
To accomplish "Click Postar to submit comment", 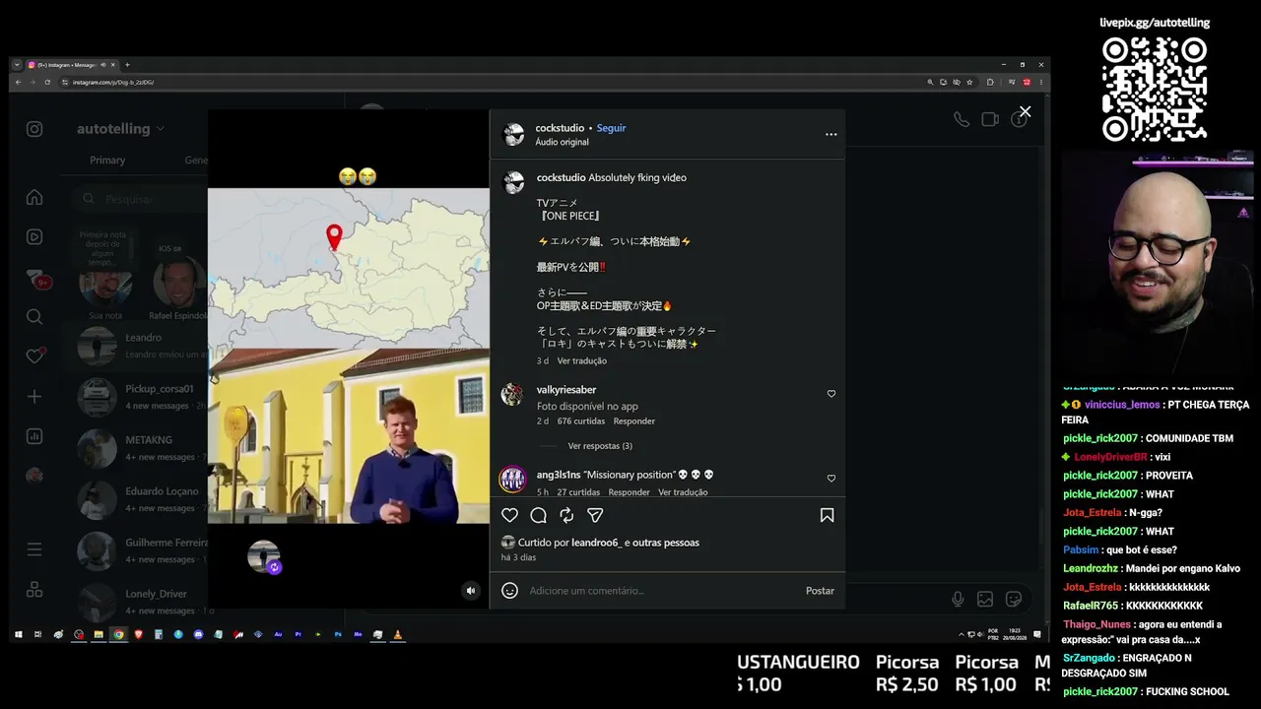I will pyautogui.click(x=820, y=591).
